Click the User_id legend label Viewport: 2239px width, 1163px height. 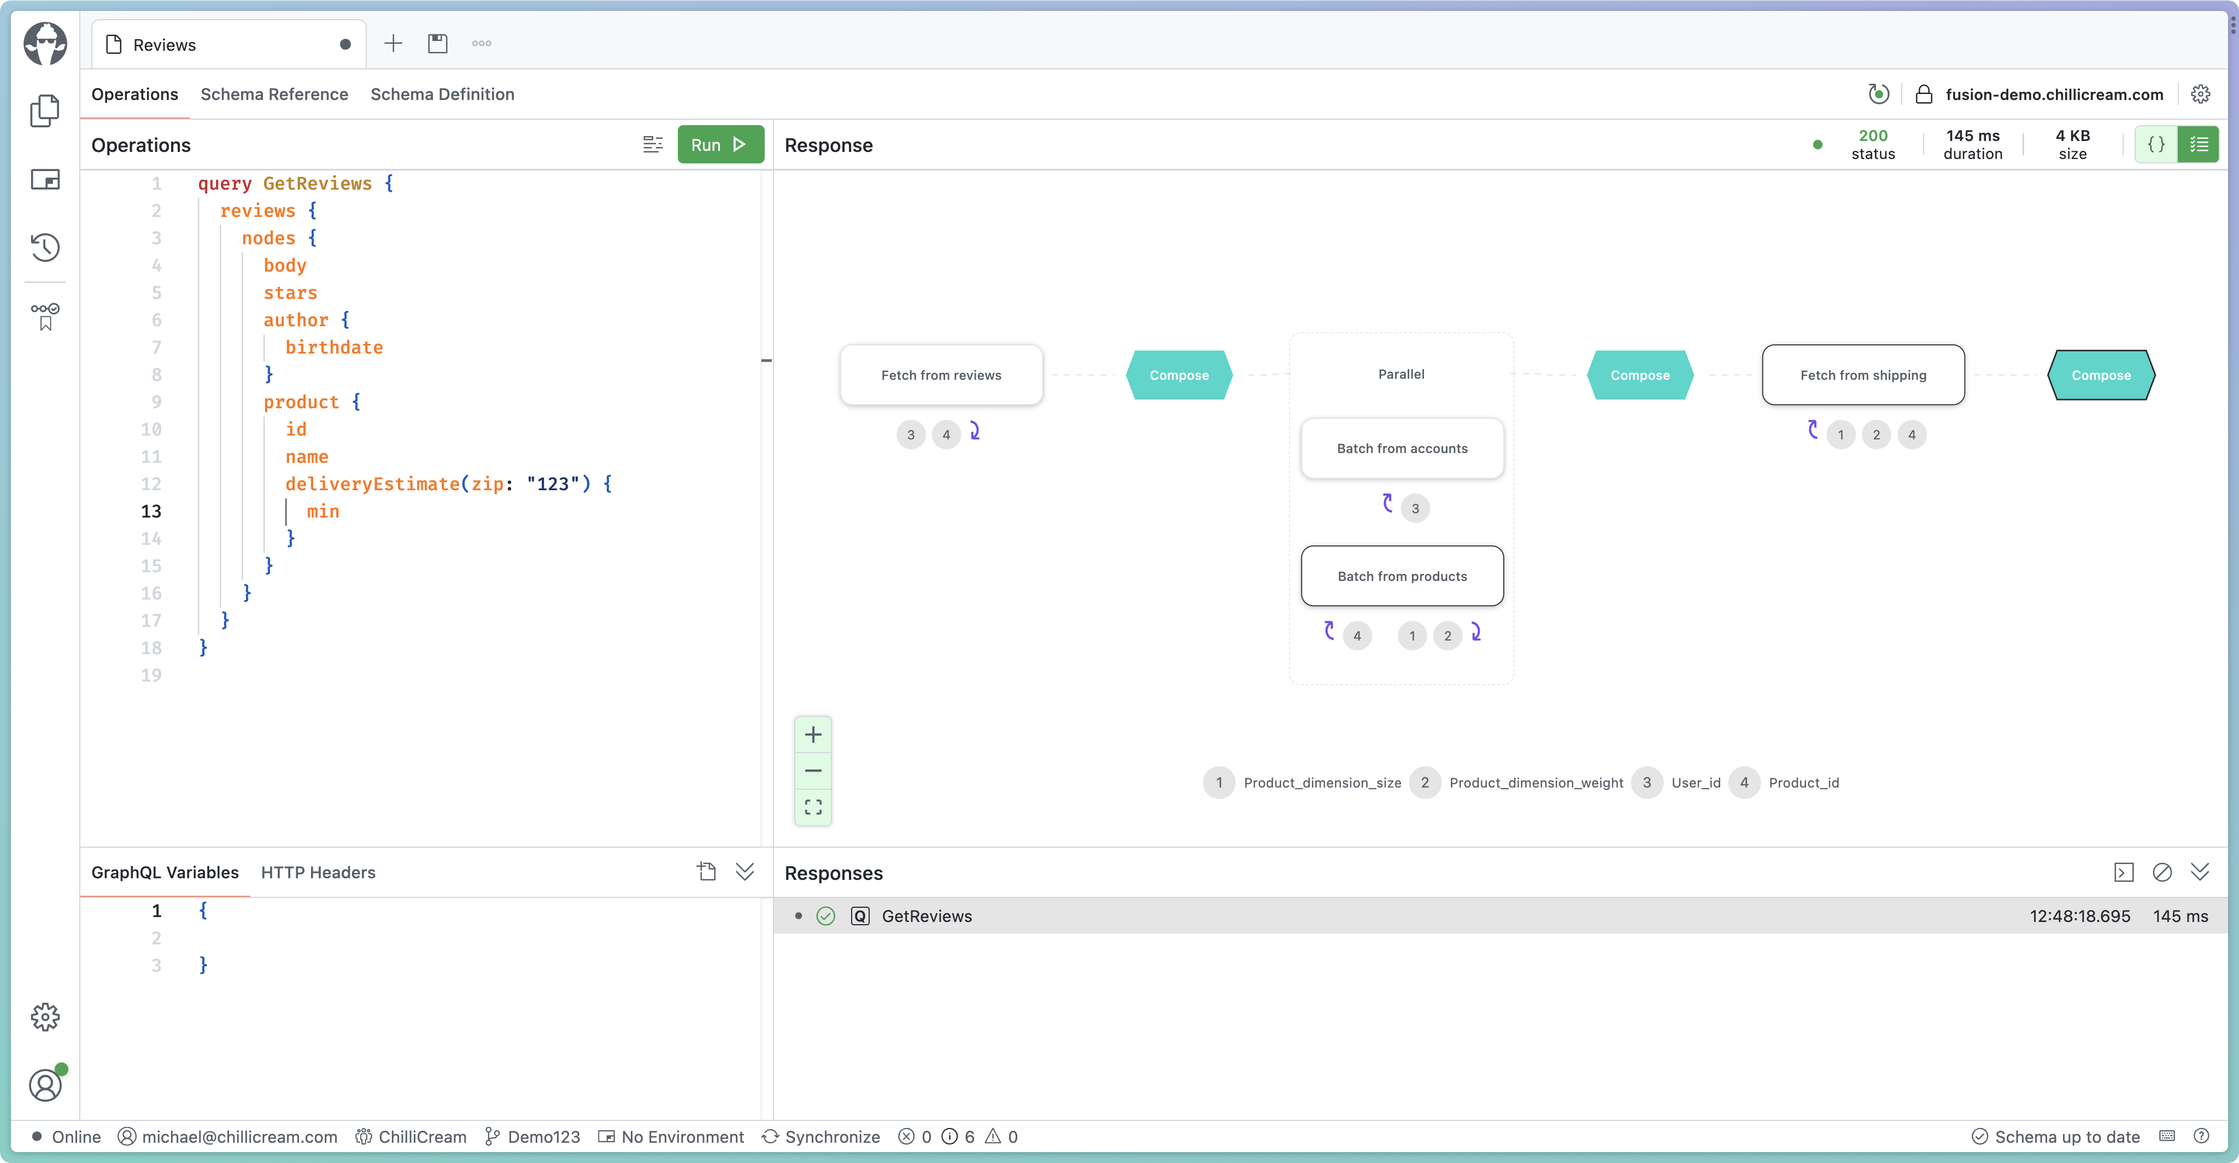coord(1696,782)
